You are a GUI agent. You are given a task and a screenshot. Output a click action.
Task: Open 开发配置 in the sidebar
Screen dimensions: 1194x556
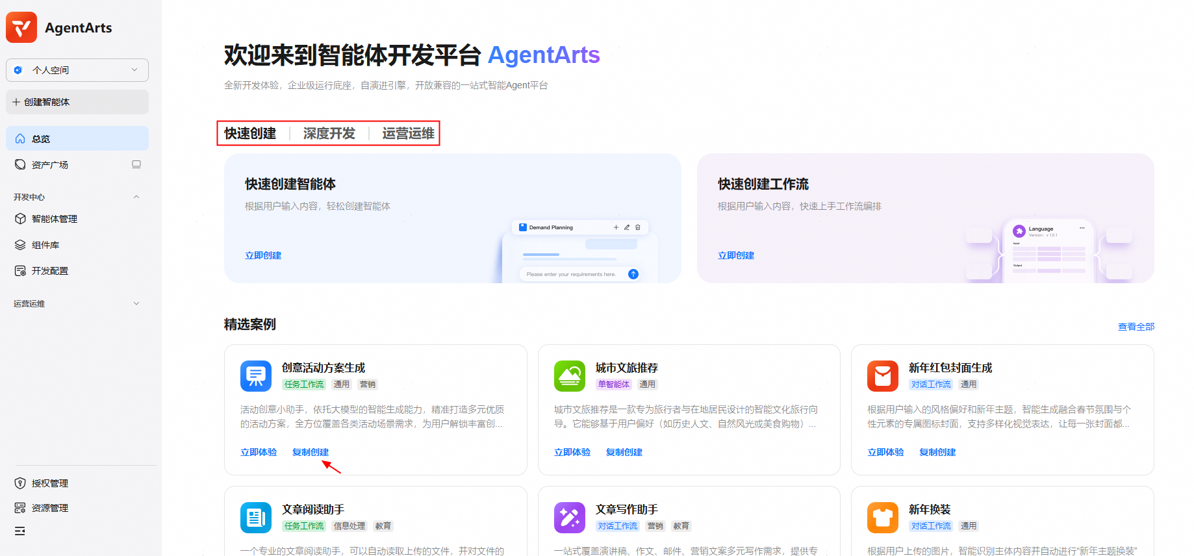pos(50,271)
